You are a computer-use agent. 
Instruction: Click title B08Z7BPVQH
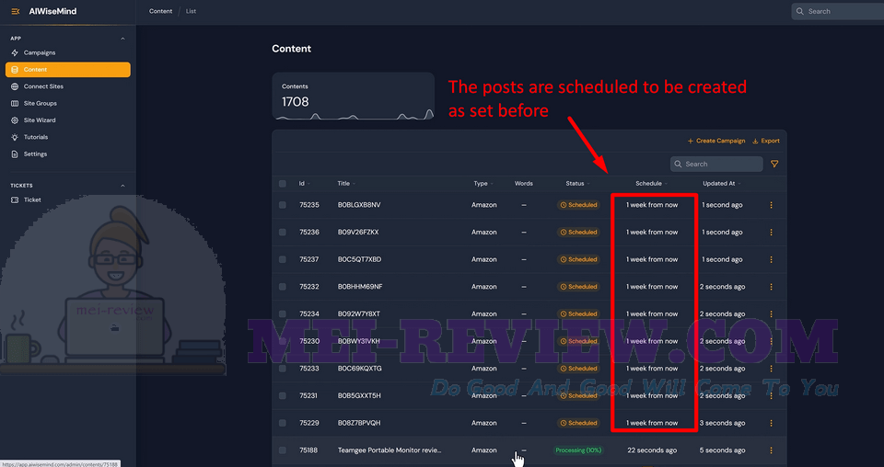click(x=359, y=423)
